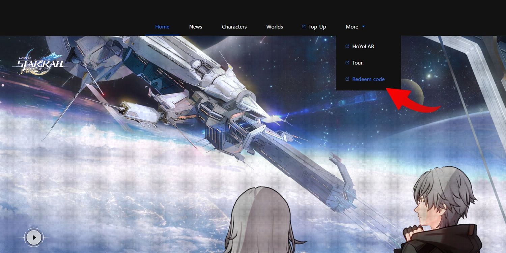Open the Worlds page
This screenshot has height=253, width=506.
275,27
